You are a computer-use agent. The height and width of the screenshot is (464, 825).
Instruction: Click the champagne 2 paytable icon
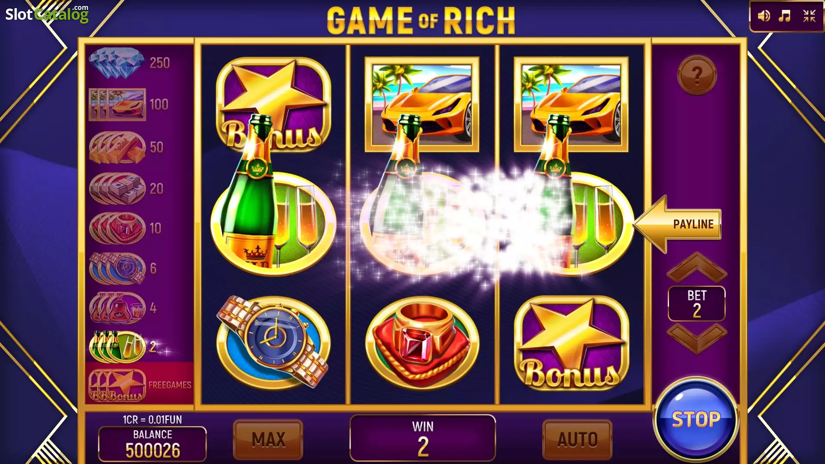(117, 346)
